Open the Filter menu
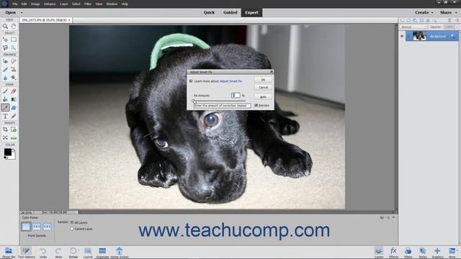The height and width of the screenshot is (259, 461). coord(88,4)
